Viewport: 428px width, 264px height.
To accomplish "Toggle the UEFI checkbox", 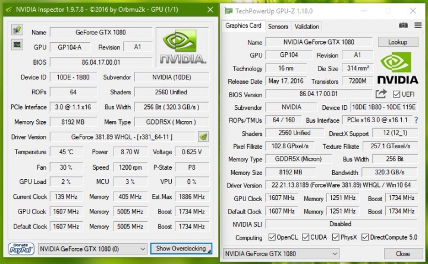I will click(396, 94).
